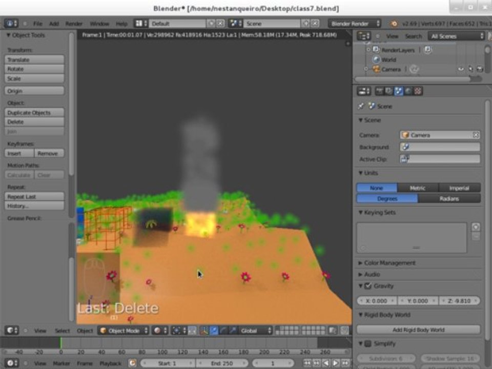Viewport: 492px width, 369px height.
Task: Toggle Camera visibility eye in outliner
Action: [x=461, y=69]
